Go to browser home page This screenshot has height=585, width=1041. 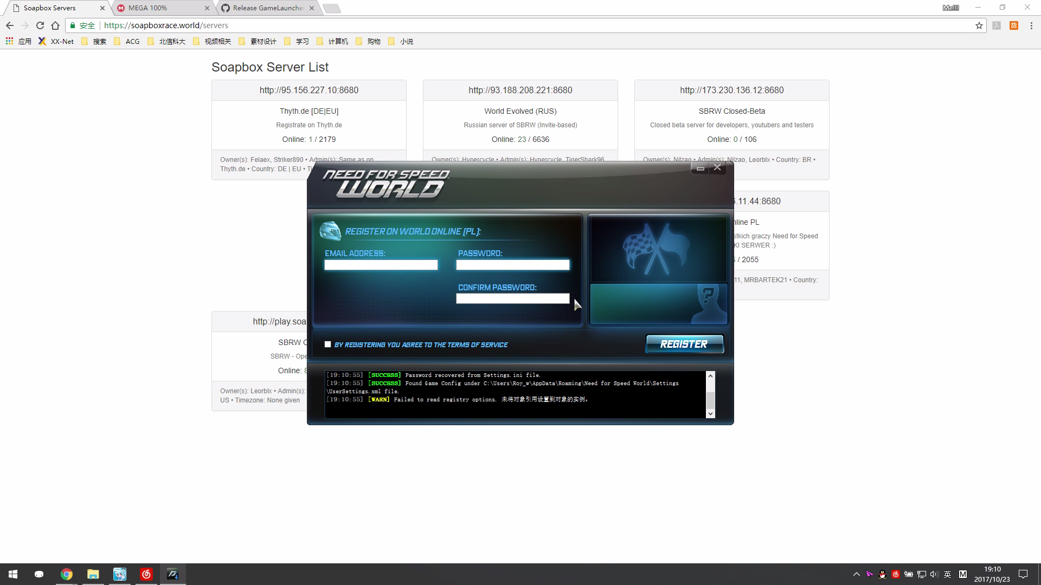55,25
